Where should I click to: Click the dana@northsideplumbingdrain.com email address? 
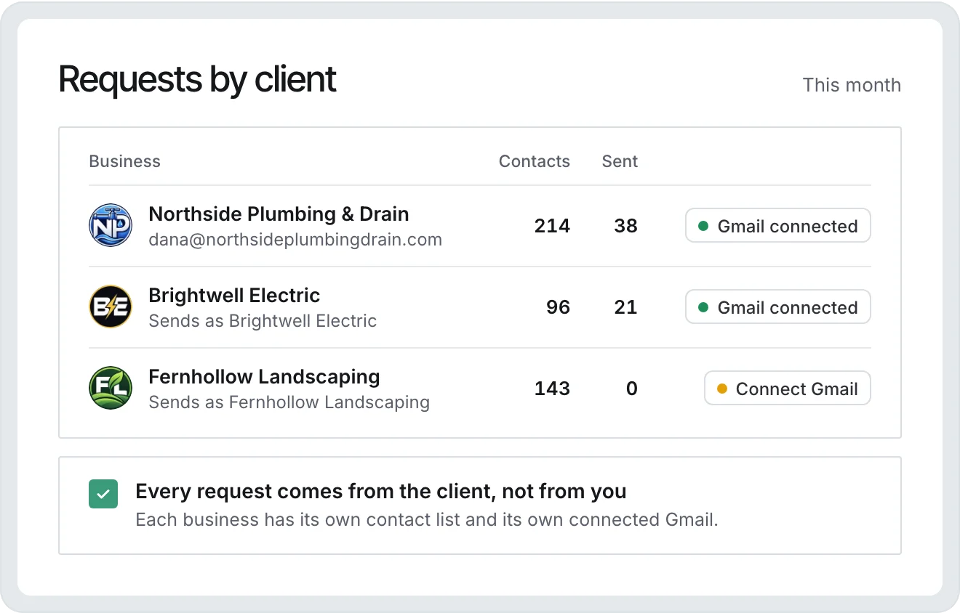295,240
